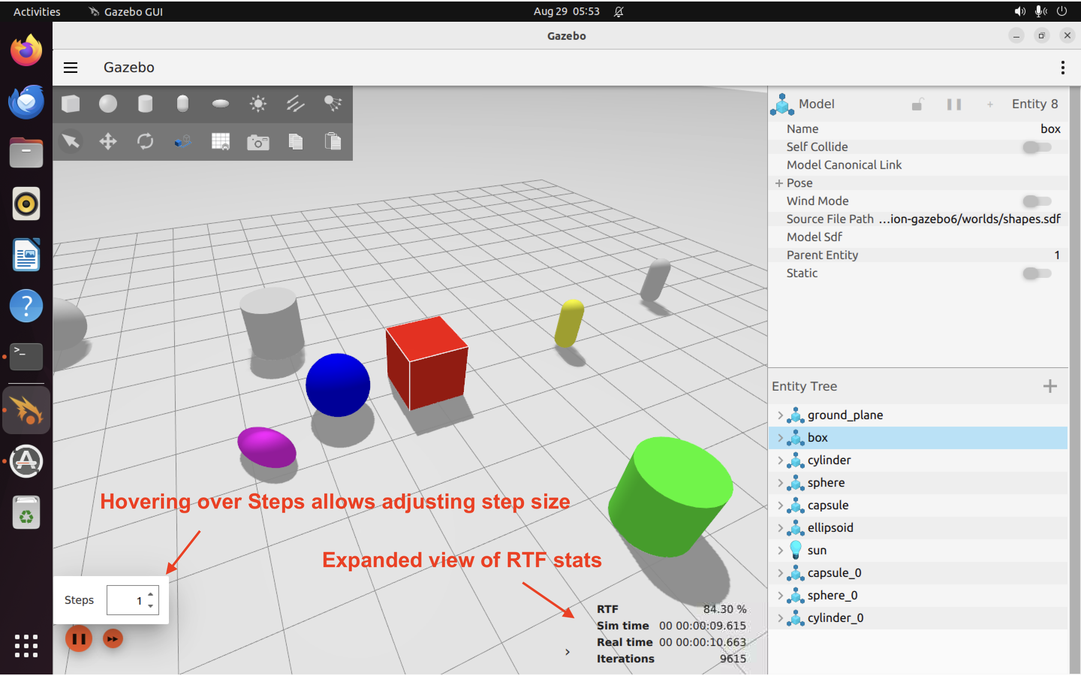Click the Entity Tree plus button
This screenshot has height=676, width=1081.
coord(1050,386)
